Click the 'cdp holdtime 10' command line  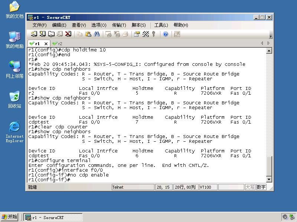(x=67, y=50)
